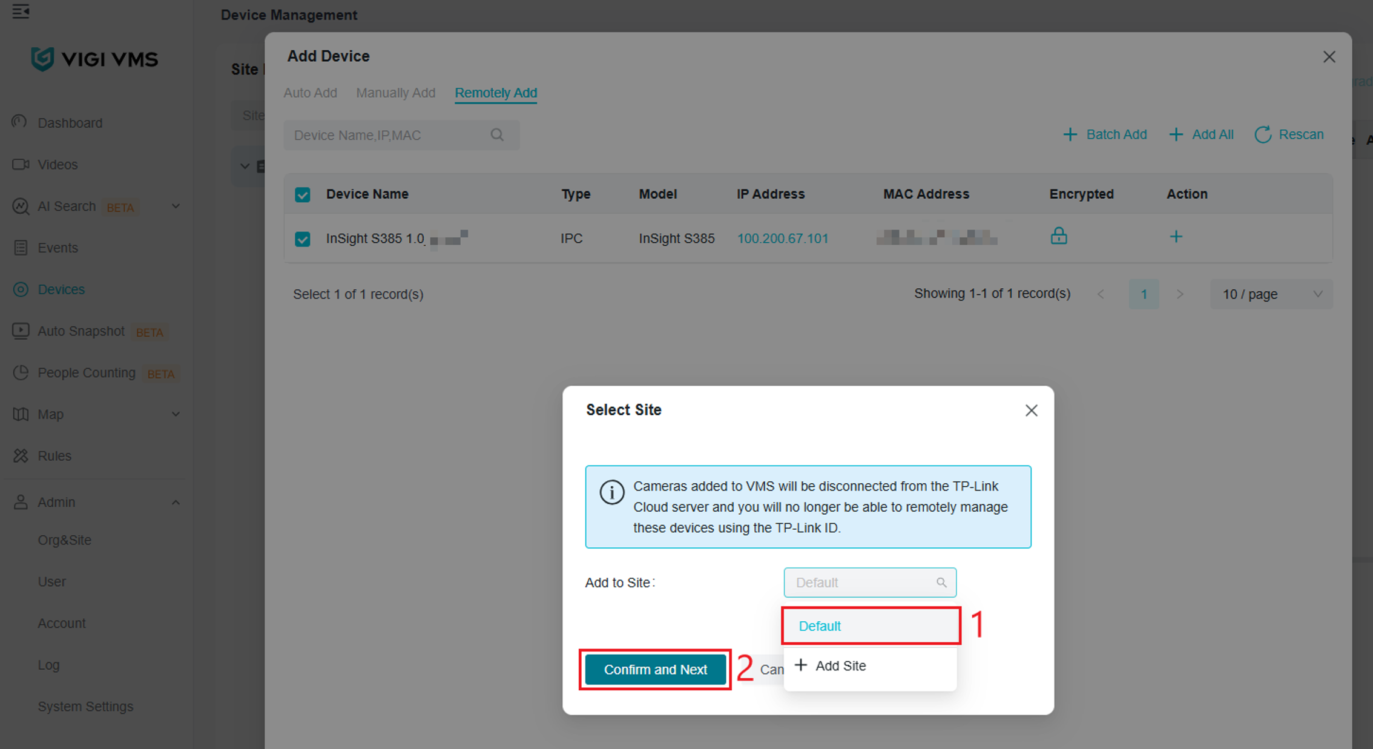
Task: Open the AI Search section
Action: pos(67,206)
